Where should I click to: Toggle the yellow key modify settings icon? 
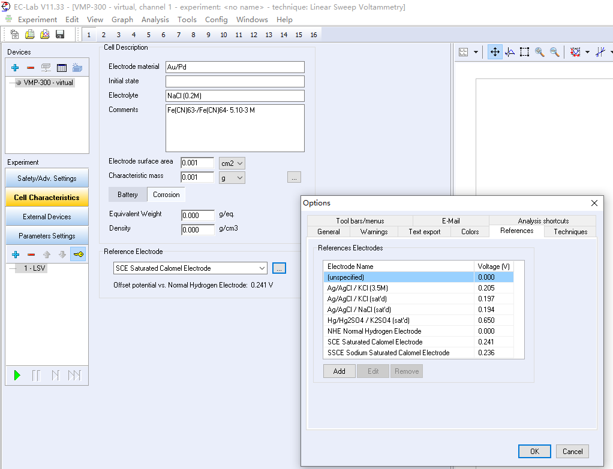[78, 255]
